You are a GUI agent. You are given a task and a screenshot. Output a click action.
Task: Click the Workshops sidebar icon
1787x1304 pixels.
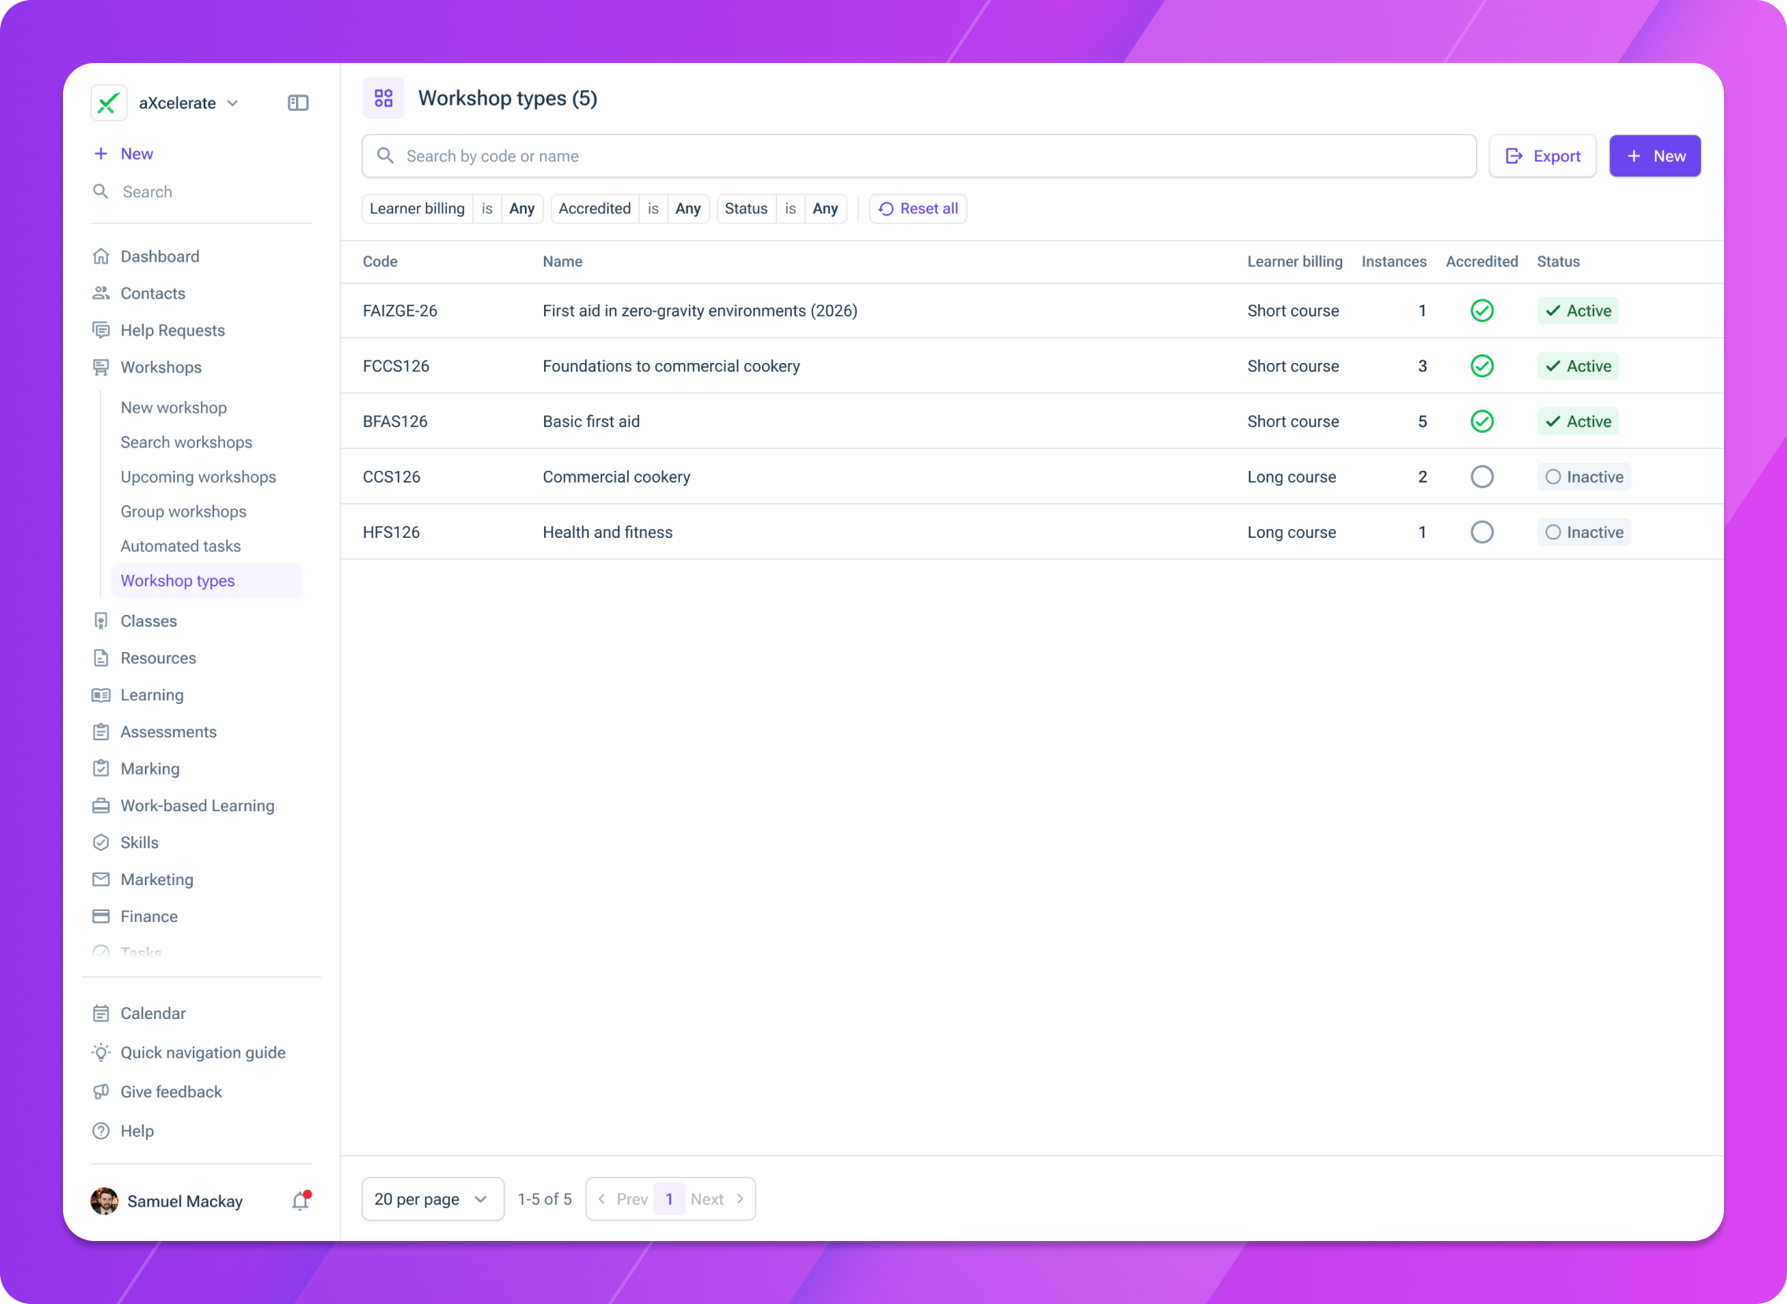[x=101, y=367]
